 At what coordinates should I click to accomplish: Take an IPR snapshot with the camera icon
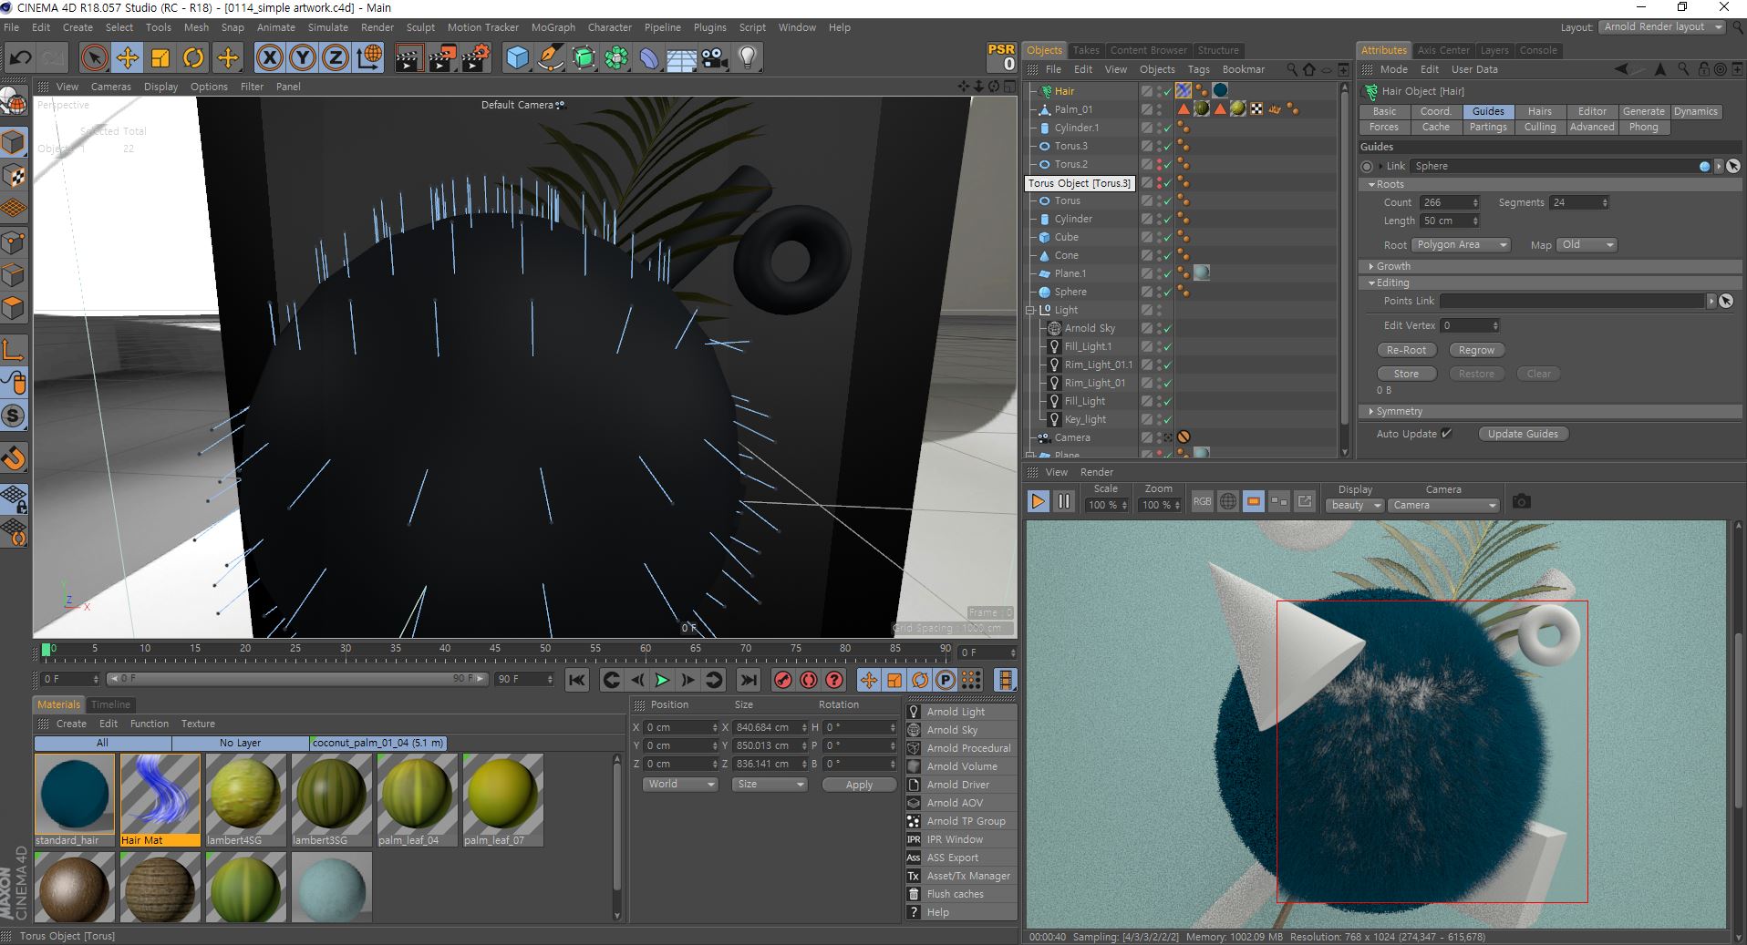(x=1521, y=501)
